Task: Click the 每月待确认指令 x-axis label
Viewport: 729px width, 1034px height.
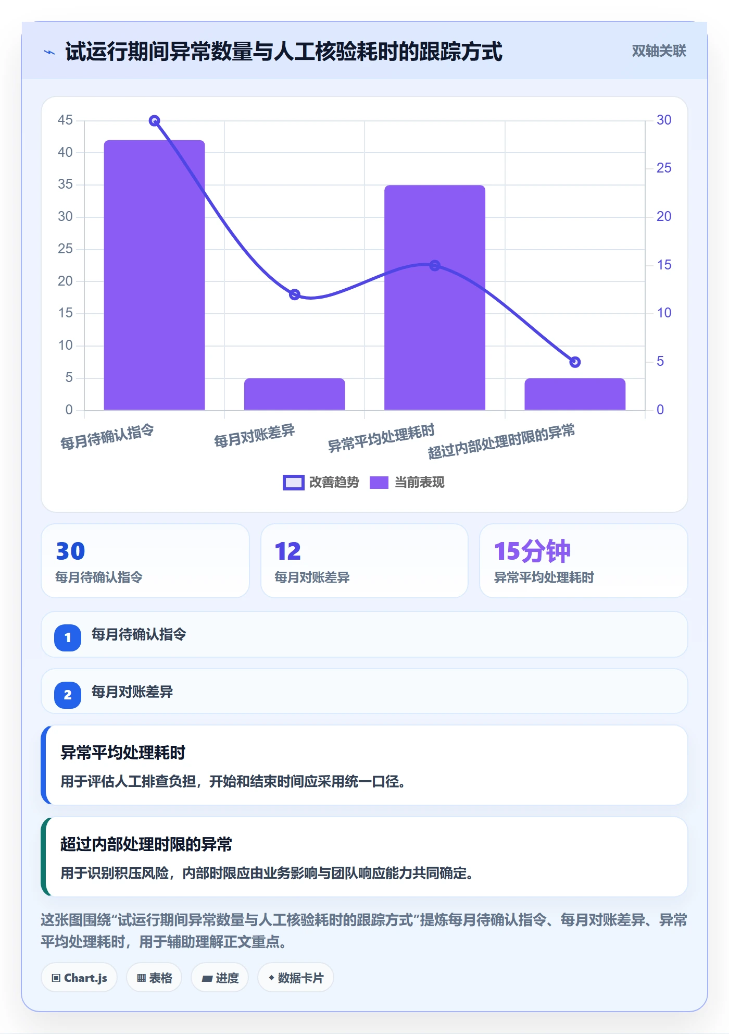Action: click(x=107, y=437)
